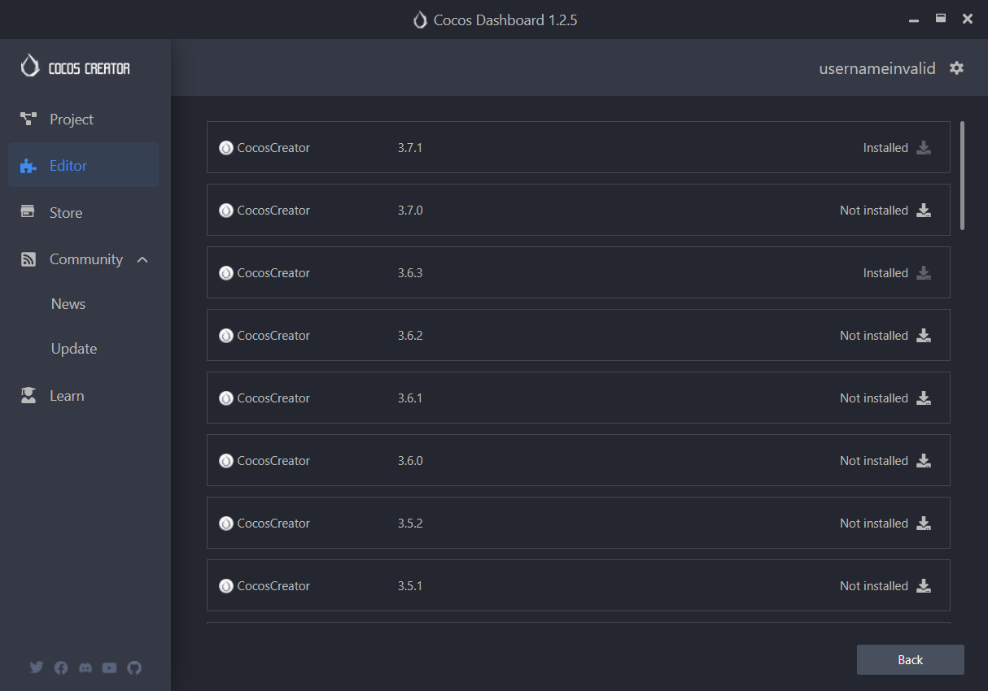Open Update under Community
This screenshot has width=988, height=691.
point(74,349)
